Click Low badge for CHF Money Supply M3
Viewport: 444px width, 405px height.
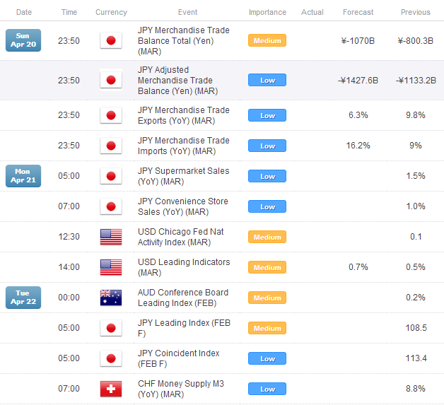pos(267,389)
